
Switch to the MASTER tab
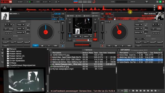(x=95, y=16)
